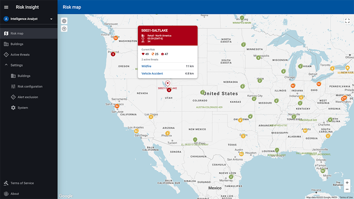Open top-level Buildings page
The height and width of the screenshot is (199, 354).
[x=17, y=44]
